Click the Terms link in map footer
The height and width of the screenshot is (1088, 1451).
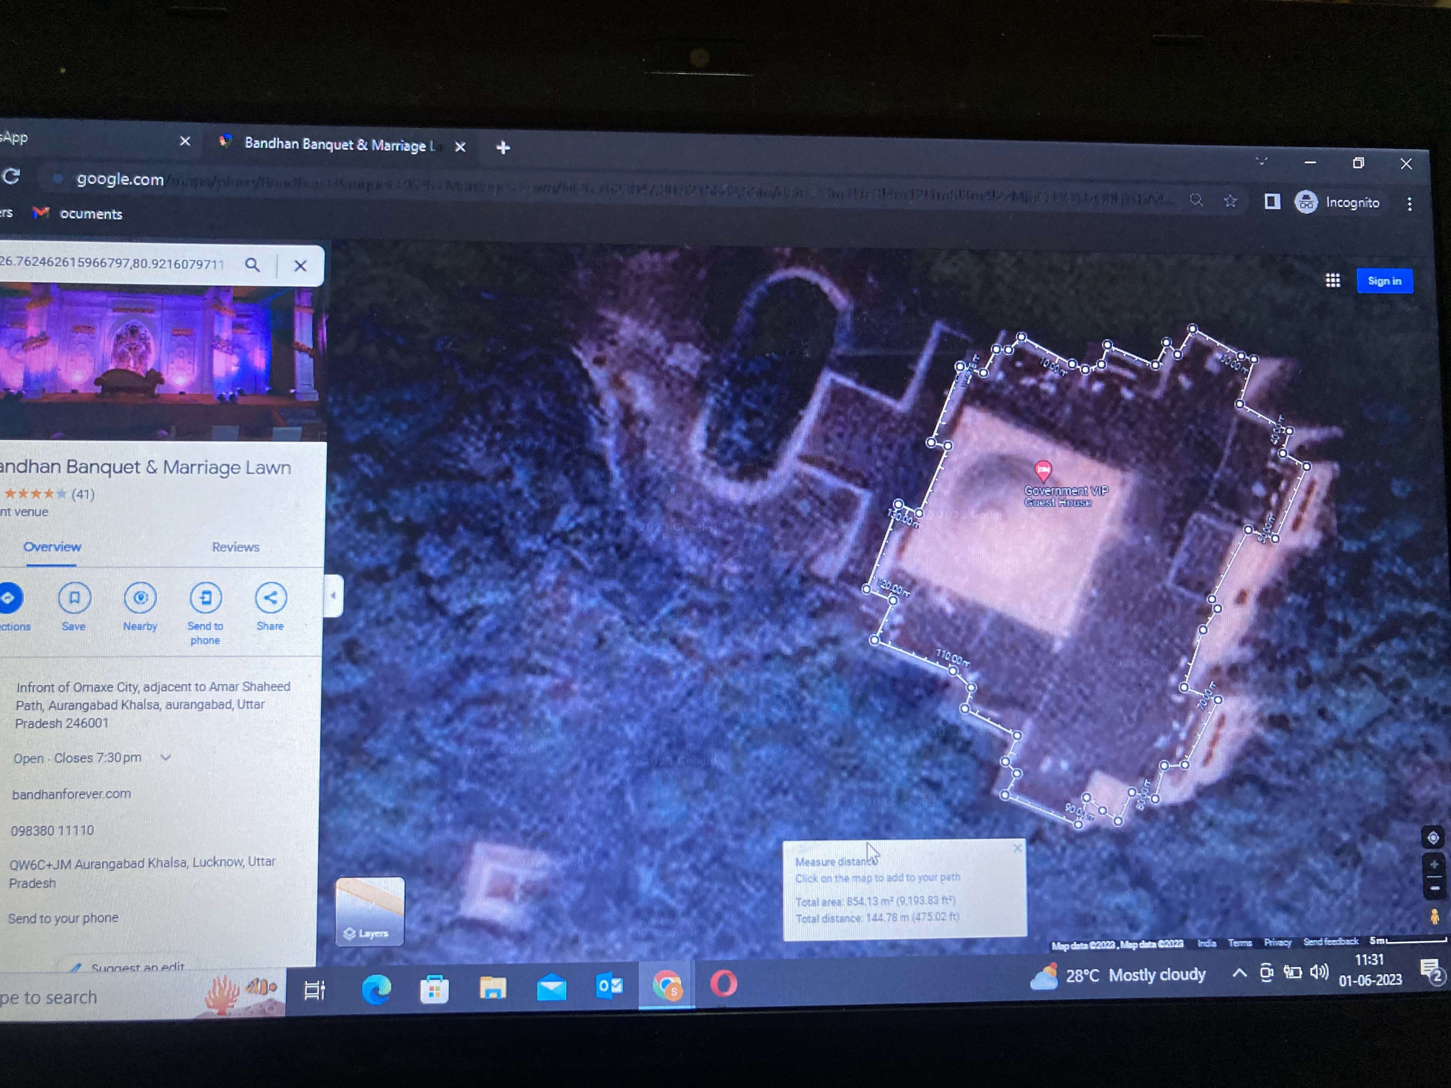pyautogui.click(x=1239, y=942)
